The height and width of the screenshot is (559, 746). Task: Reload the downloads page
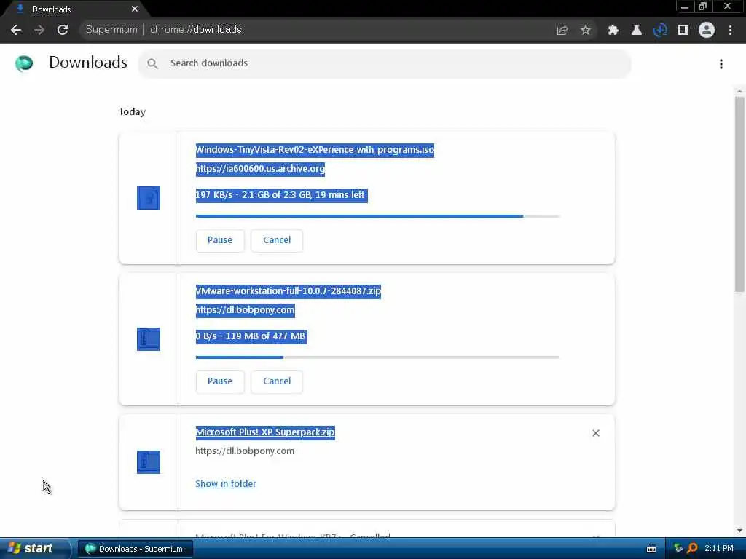[63, 30]
